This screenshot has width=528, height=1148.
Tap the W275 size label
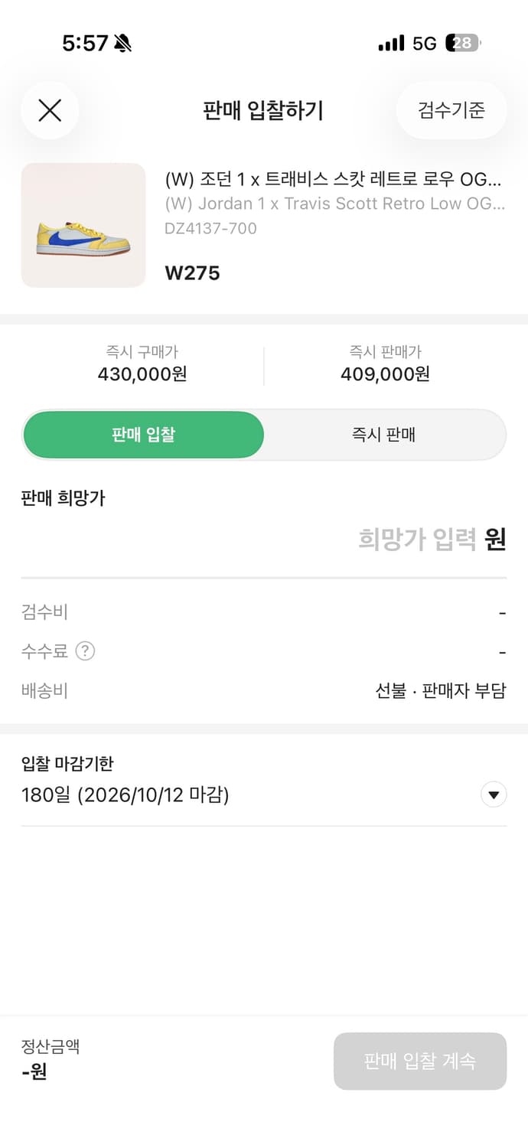(191, 273)
